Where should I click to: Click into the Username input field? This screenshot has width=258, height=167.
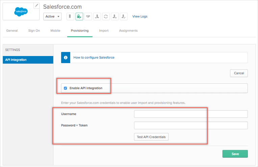[191, 114]
